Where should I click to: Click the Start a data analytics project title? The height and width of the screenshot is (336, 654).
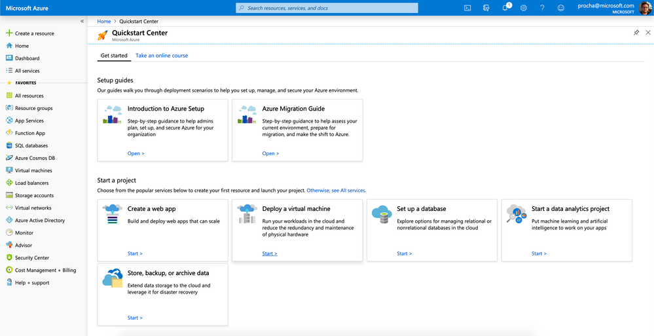[x=571, y=209]
